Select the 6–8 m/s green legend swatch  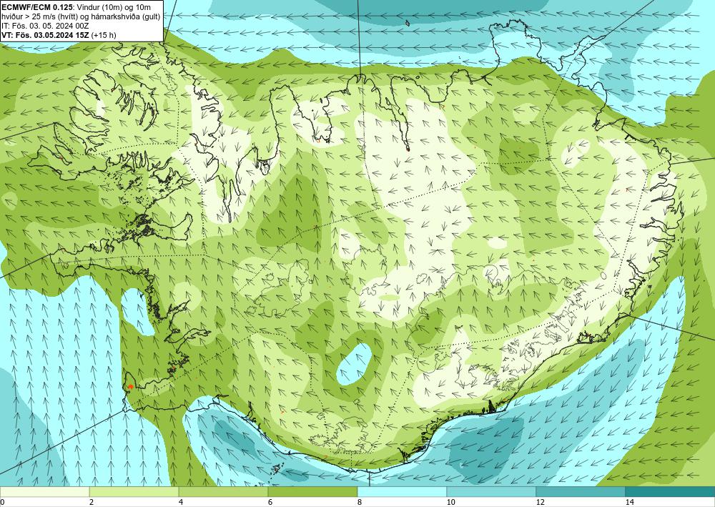coord(313,492)
